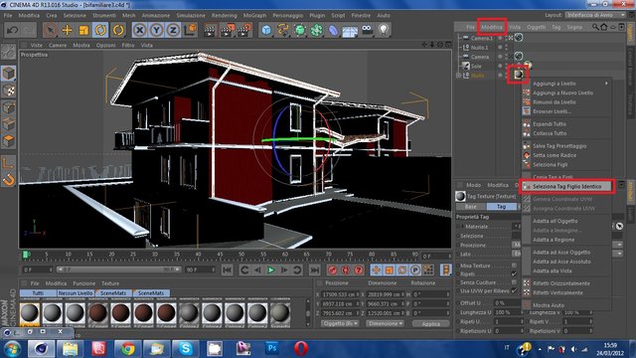Play the animation forward
Screen dimensions: 636x358
click(x=271, y=269)
